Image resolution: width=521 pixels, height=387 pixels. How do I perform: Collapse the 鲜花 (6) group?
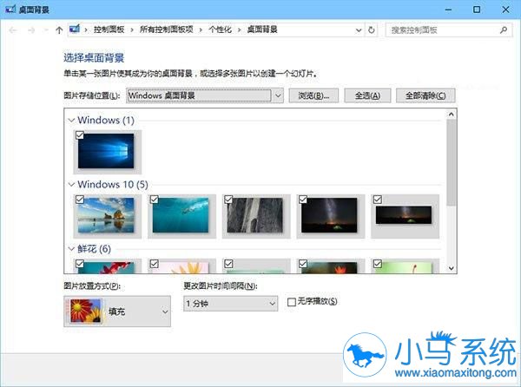pyautogui.click(x=71, y=249)
